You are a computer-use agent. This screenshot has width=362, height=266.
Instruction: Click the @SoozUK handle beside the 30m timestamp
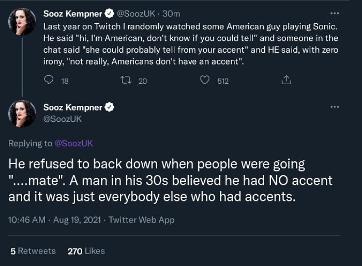(x=137, y=13)
